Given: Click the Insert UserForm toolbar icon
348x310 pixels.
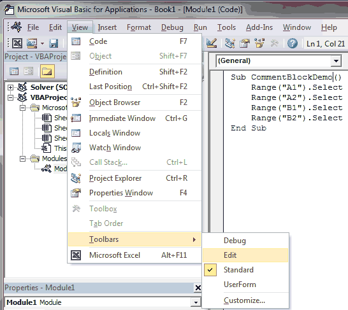Looking at the screenshot, I should pos(32,43).
